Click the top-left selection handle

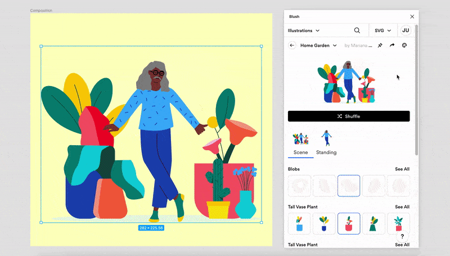tap(41, 46)
